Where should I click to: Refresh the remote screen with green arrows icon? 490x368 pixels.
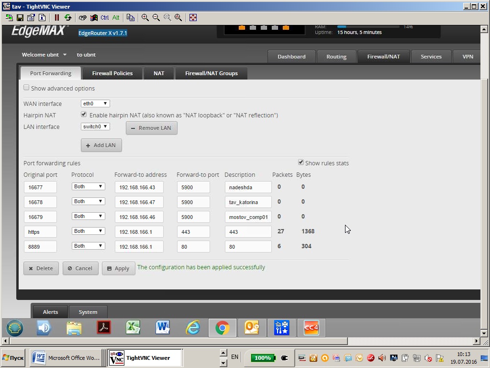68,18
